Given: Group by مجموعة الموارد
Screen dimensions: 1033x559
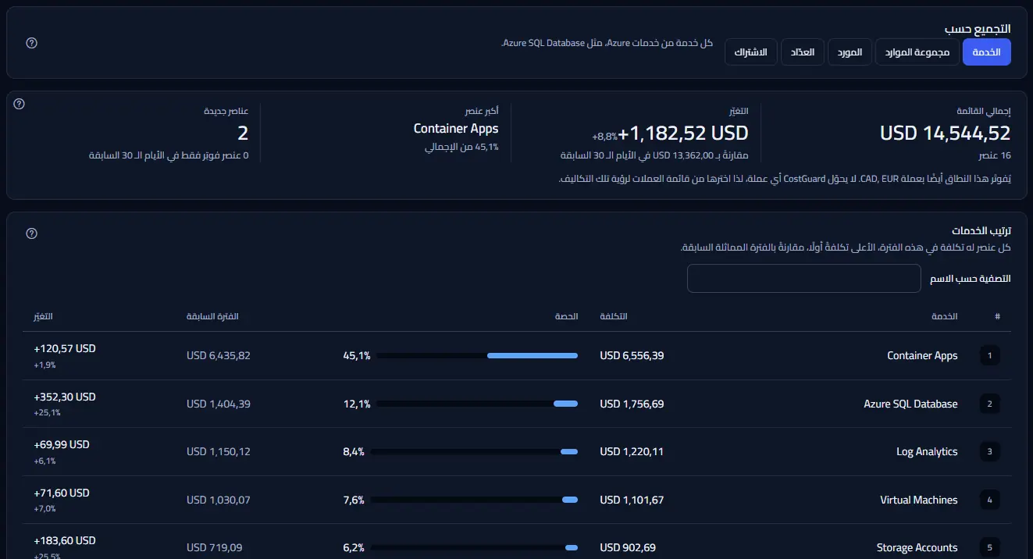Looking at the screenshot, I should click(x=917, y=52).
